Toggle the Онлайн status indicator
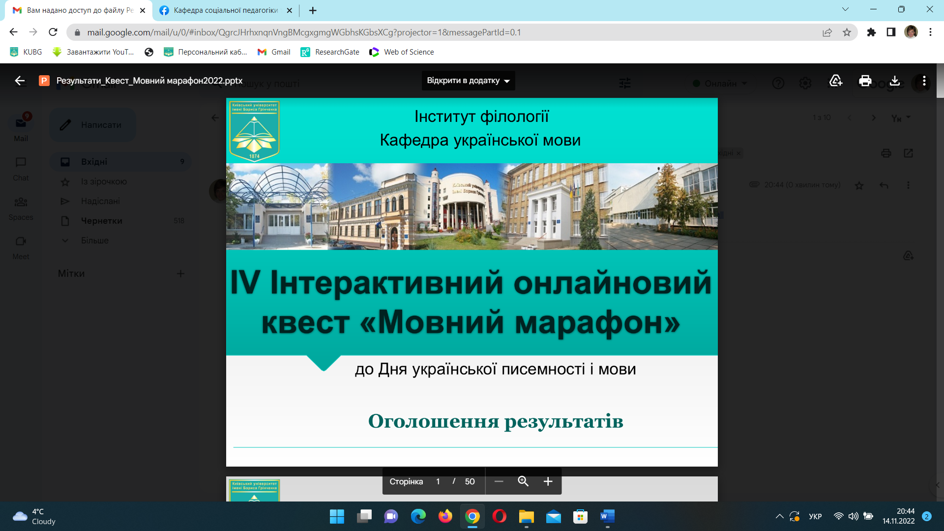This screenshot has width=944, height=531. point(719,84)
